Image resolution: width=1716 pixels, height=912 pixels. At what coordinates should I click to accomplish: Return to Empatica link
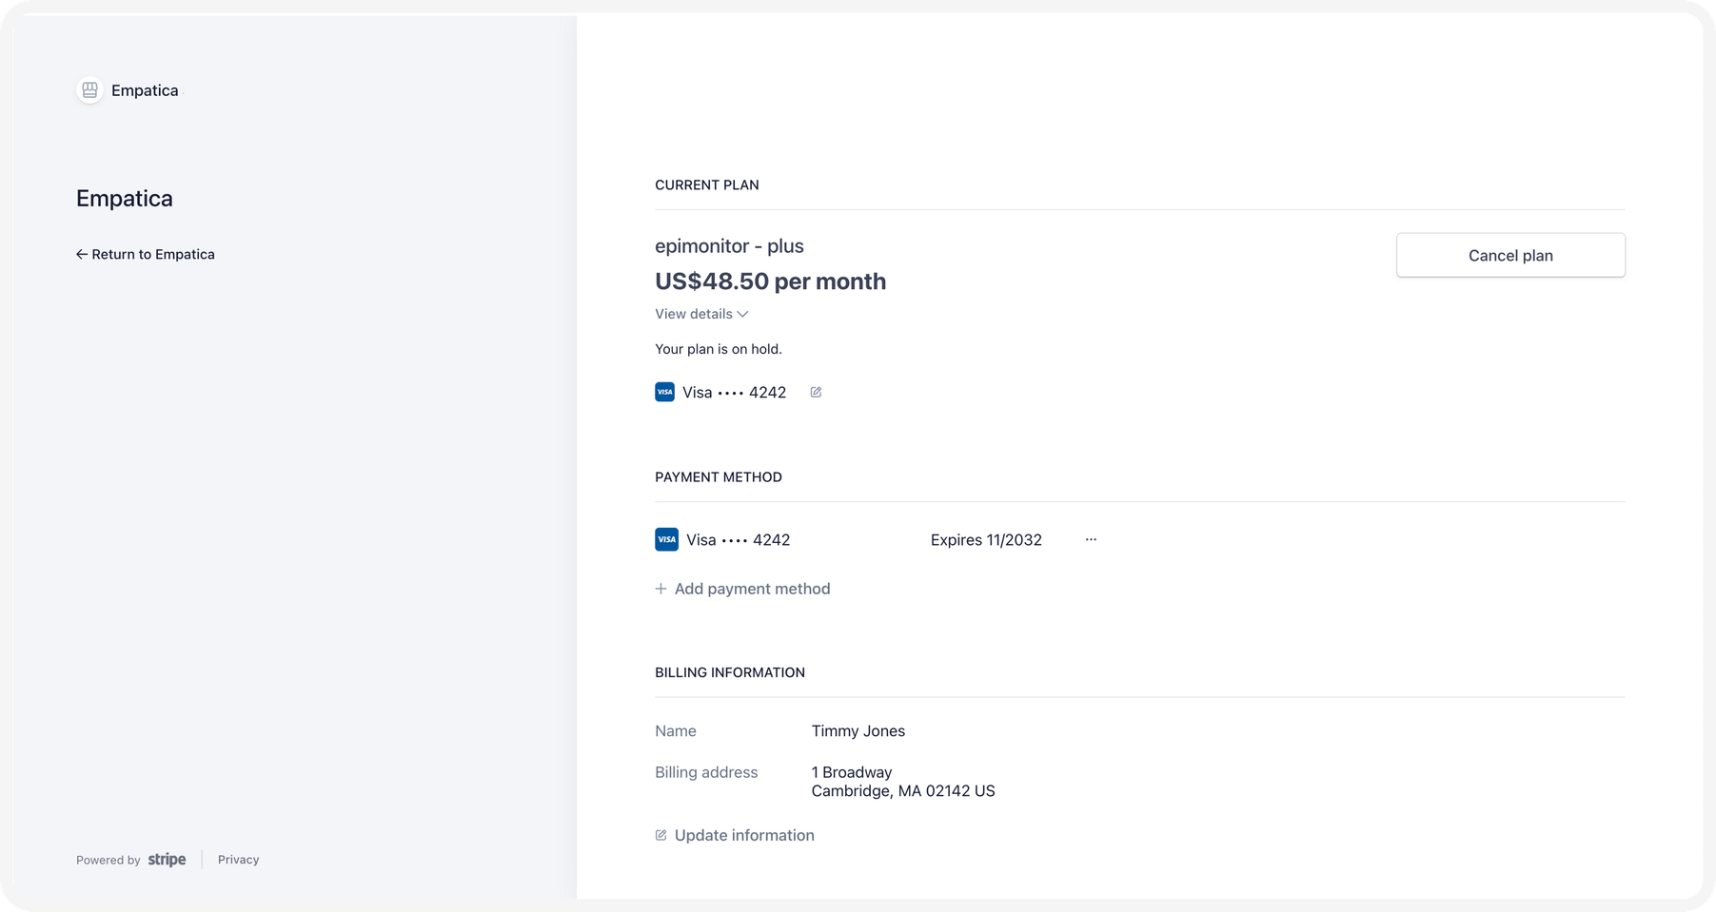146,254
